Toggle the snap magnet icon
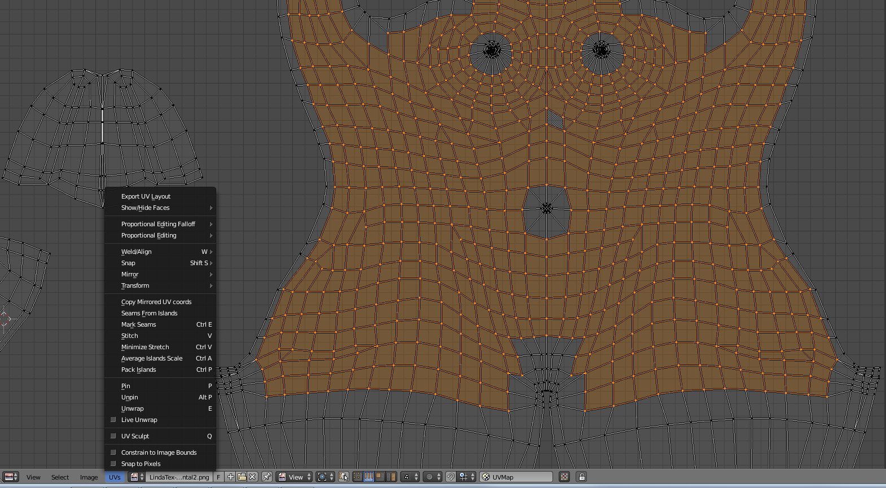886x488 pixels. 450,477
